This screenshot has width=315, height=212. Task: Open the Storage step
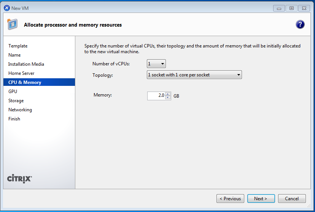16,101
